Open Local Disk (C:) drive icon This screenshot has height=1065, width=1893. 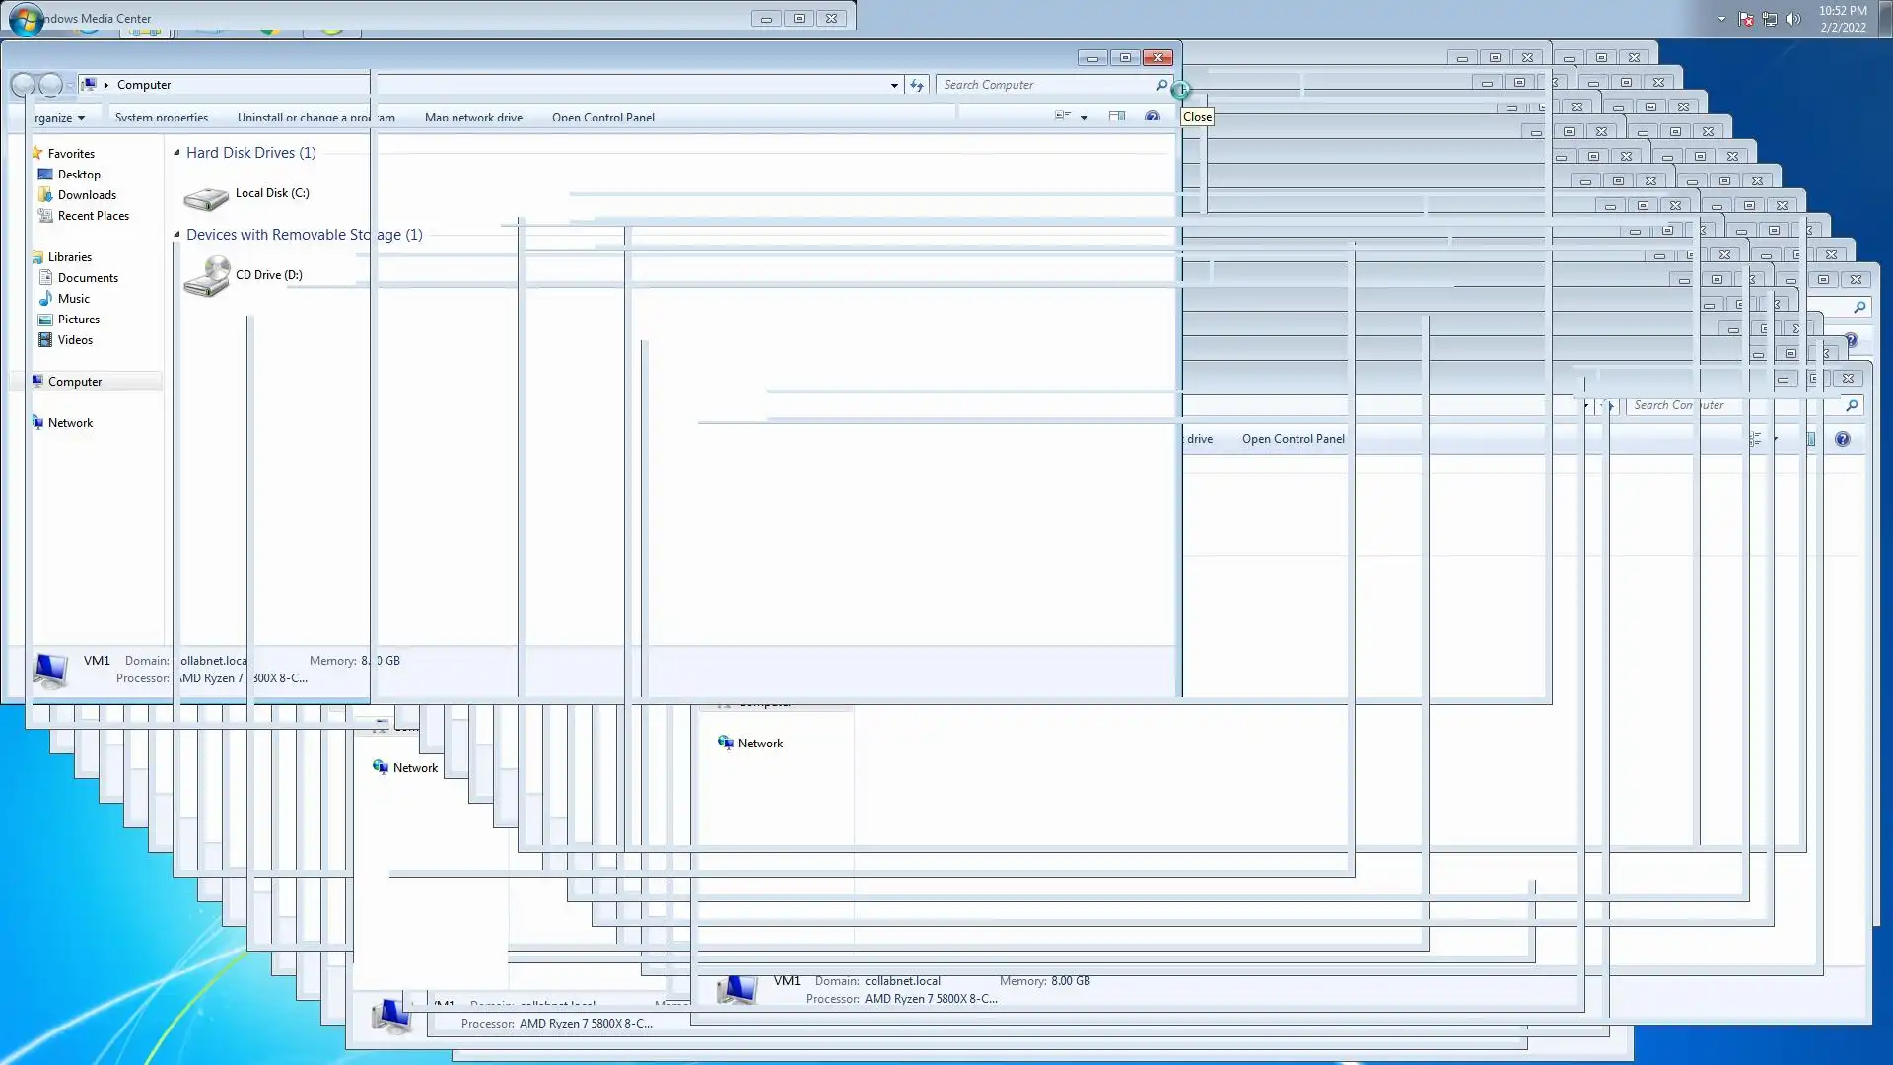coord(206,197)
